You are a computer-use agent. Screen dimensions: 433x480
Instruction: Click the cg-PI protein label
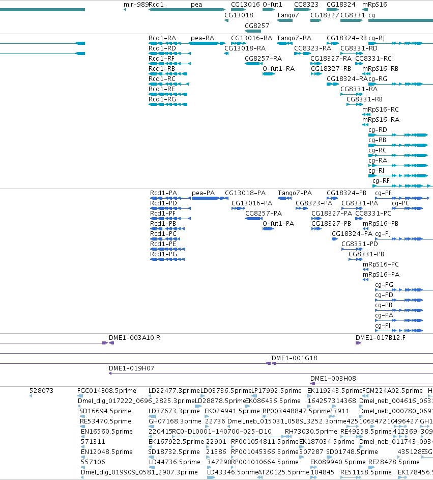(383, 326)
